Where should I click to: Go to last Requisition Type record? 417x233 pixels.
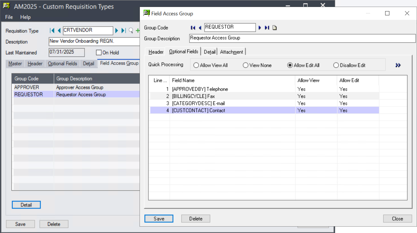[123, 31]
